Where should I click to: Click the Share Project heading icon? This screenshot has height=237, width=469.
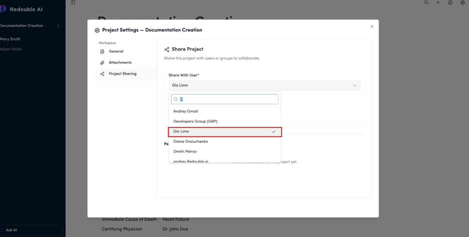point(167,49)
